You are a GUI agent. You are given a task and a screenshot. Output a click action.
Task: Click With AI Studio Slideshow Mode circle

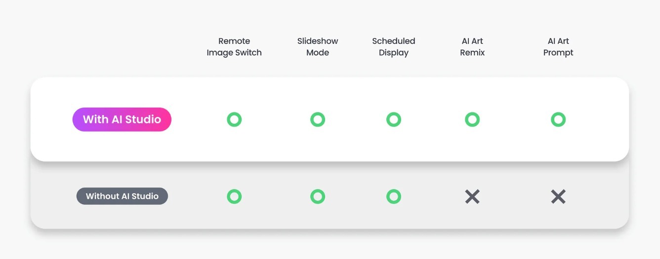[x=318, y=119]
